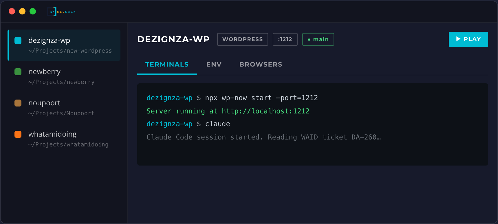Open the whatamidoing project
The width and height of the screenshot is (498, 224).
(x=64, y=139)
